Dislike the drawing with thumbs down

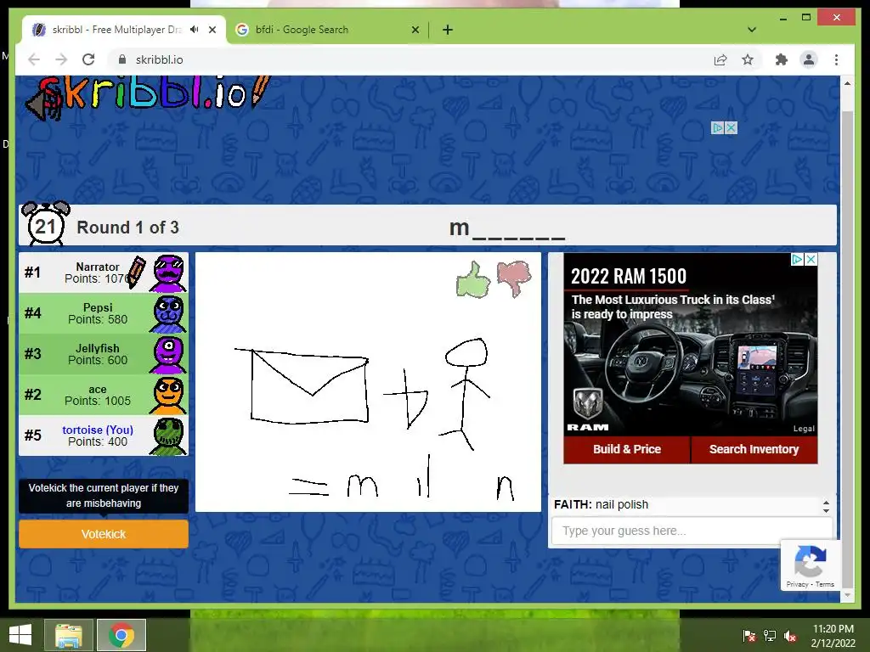[x=514, y=278]
